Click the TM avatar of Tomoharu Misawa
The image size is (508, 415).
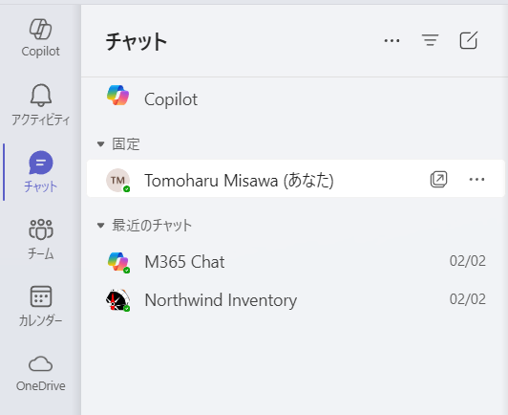118,180
